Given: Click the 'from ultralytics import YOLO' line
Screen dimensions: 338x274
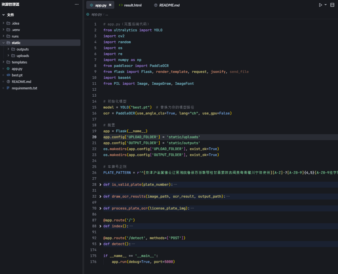Looking at the screenshot, I should 133,30.
